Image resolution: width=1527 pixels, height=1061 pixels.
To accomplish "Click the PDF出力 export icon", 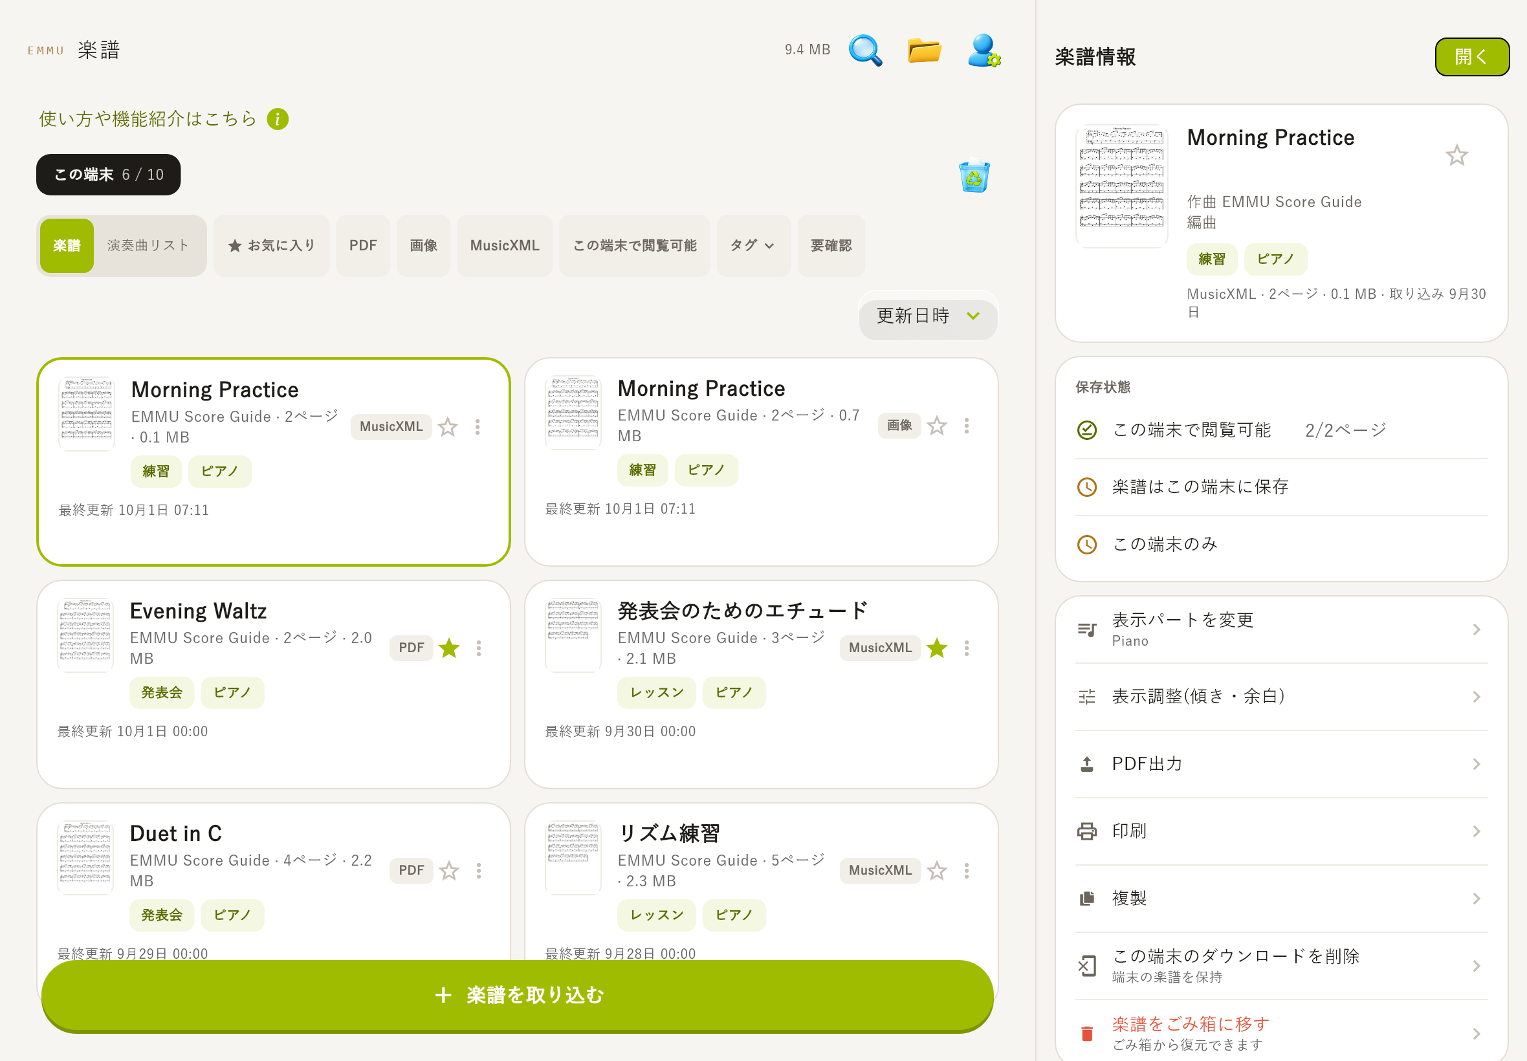I will coord(1087,764).
